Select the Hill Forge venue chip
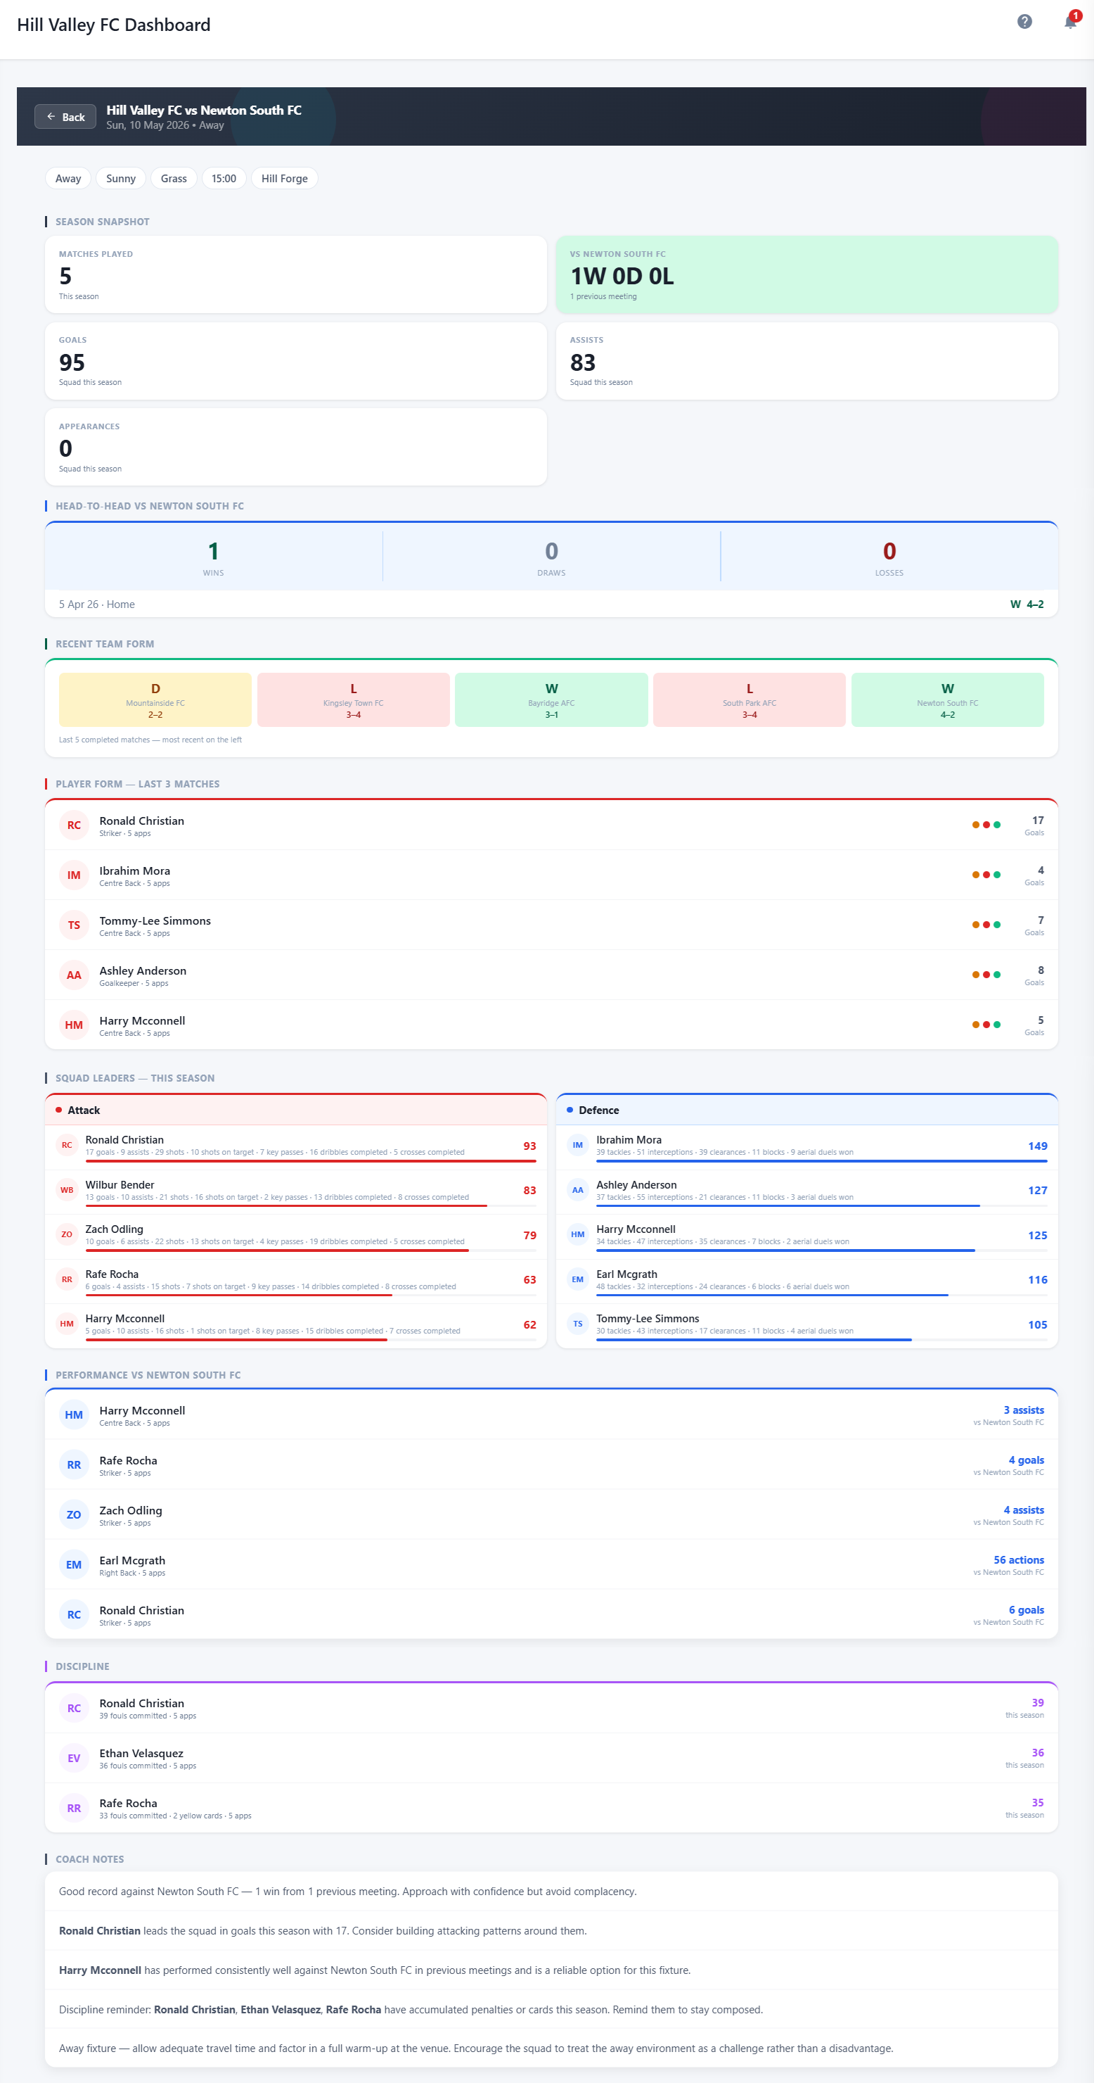Viewport: 1094px width, 2083px height. click(x=285, y=178)
